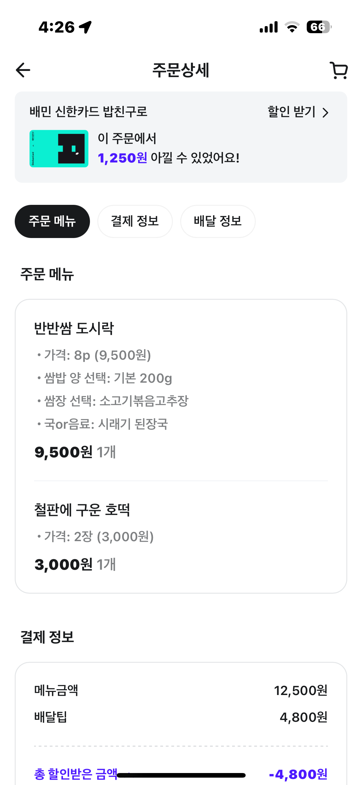Open the shopping cart icon

click(x=339, y=71)
